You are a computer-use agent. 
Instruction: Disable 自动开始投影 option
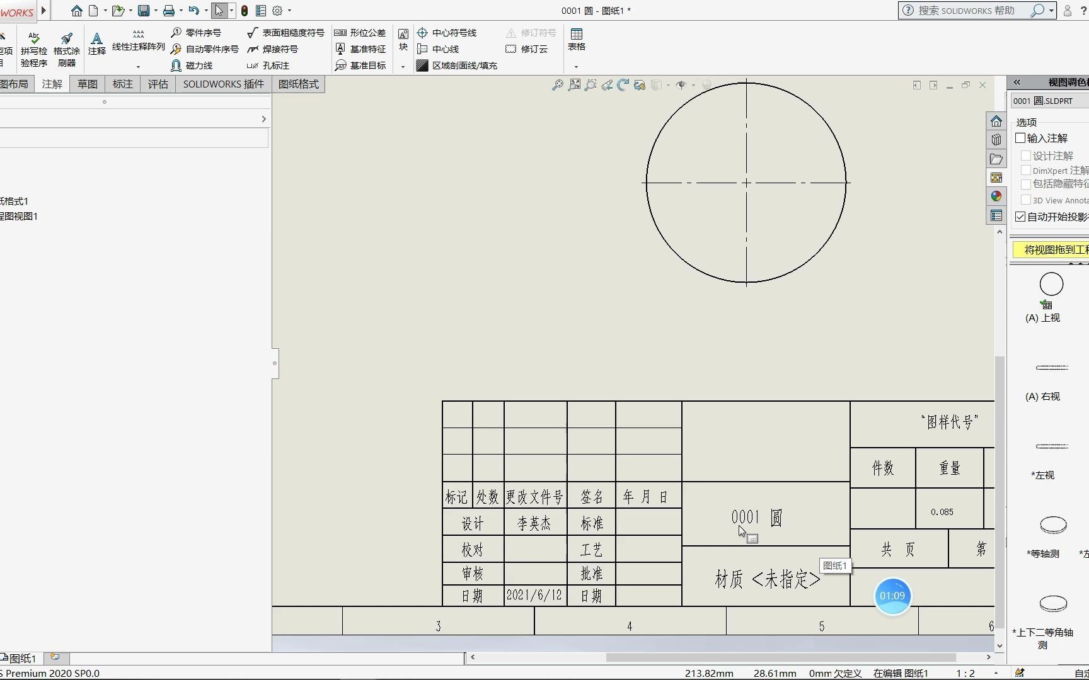pyautogui.click(x=1021, y=217)
